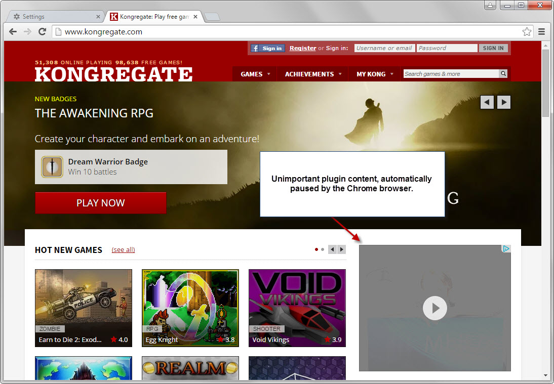Open THE AWAKENING RPG title
554x384 pixels.
[94, 113]
